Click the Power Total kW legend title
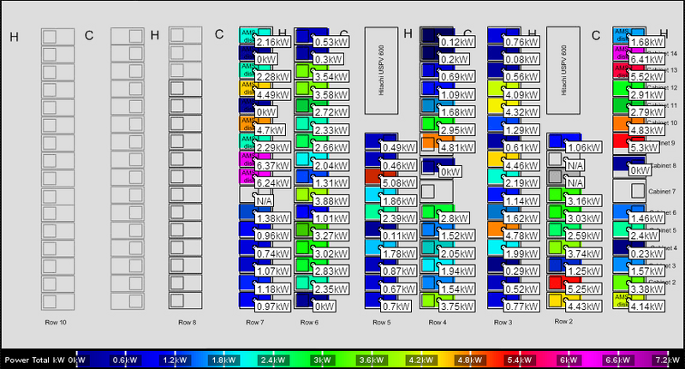Image resolution: width=685 pixels, height=369 pixels. (34, 360)
